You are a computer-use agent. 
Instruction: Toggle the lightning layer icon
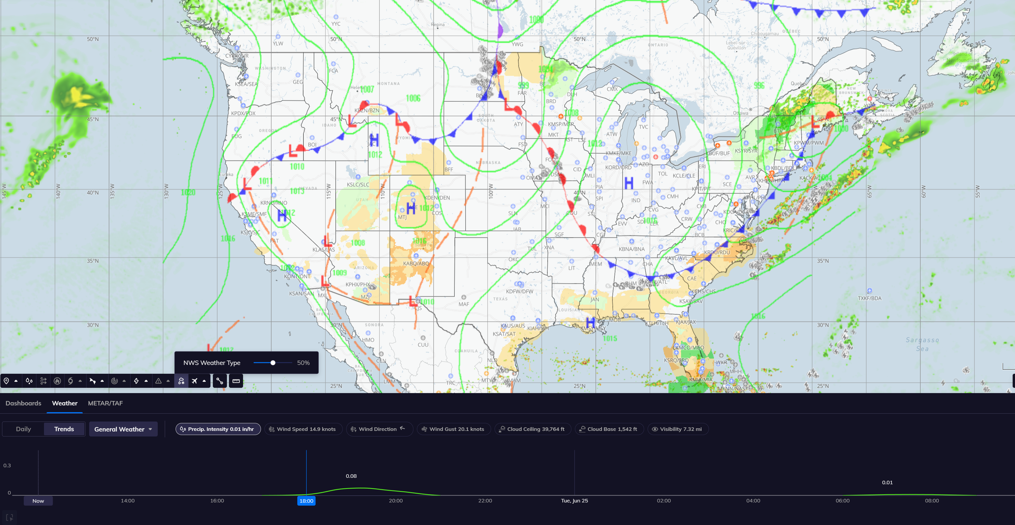click(136, 381)
